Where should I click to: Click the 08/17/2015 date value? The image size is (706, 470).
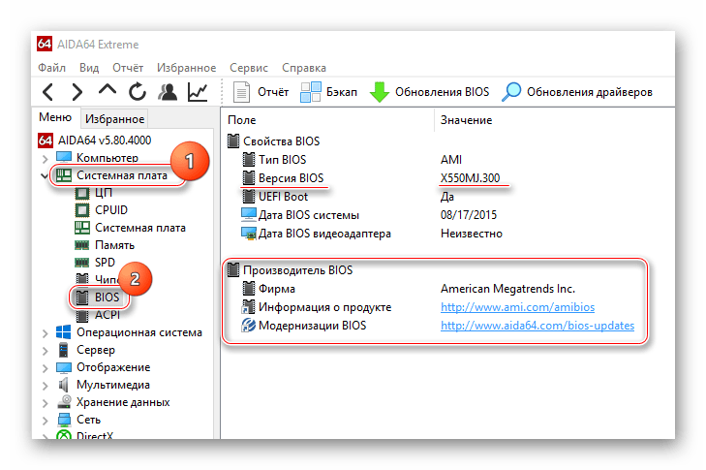469,215
